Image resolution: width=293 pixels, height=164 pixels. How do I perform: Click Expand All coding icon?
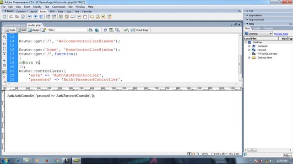pyautogui.click(x=4, y=54)
